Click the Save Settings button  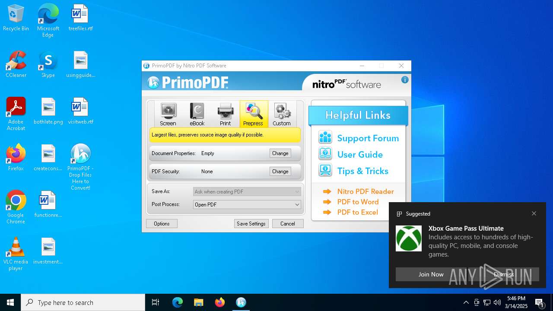(x=251, y=224)
